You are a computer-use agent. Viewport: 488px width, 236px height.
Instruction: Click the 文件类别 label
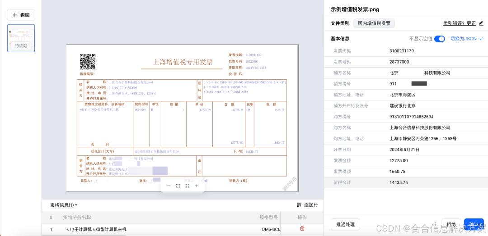pos(340,23)
